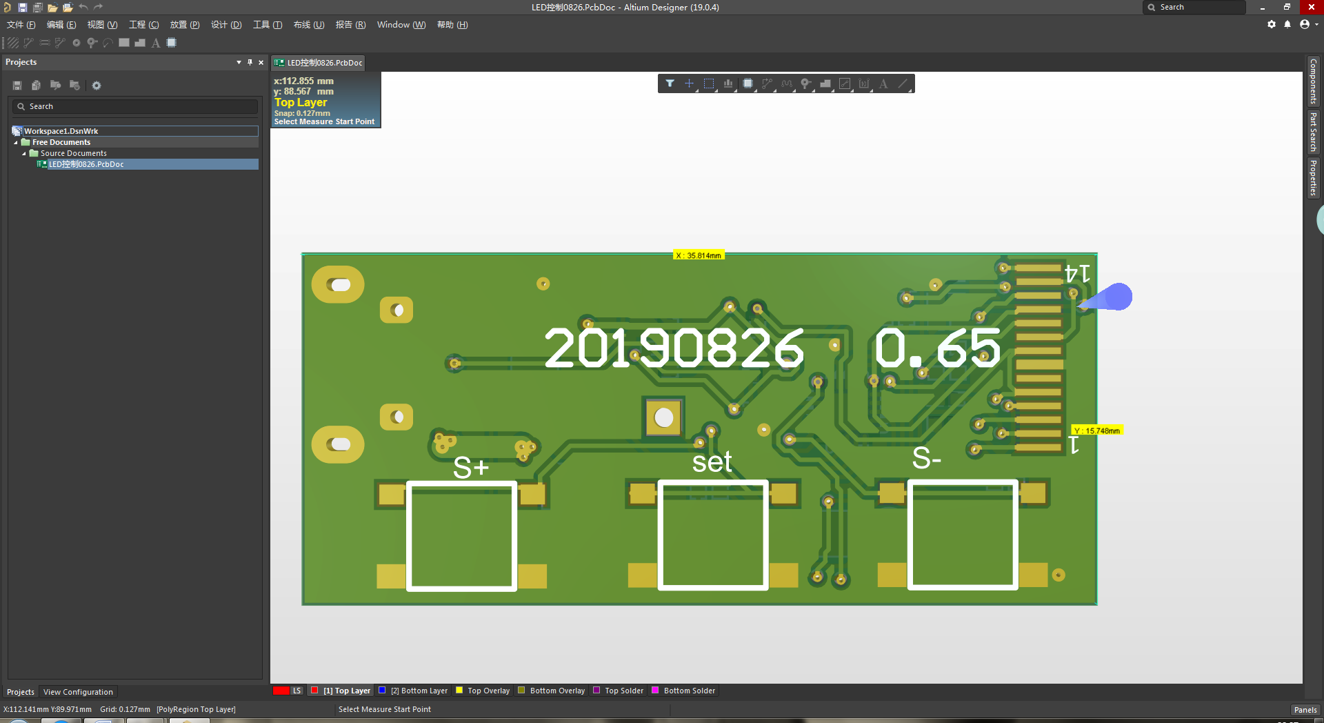Click the top-right Search box

click(1194, 7)
